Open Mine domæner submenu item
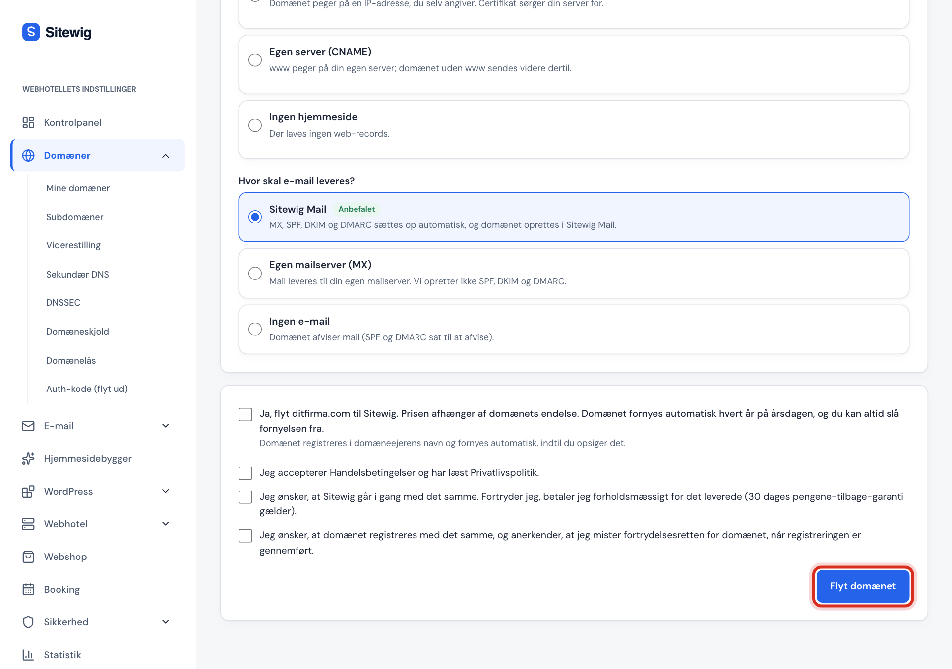 (78, 188)
